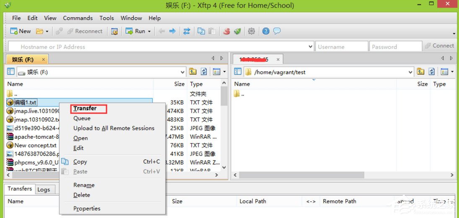Switch to the Transfers tab
Viewport: 459px width, 218px height.
coord(20,189)
